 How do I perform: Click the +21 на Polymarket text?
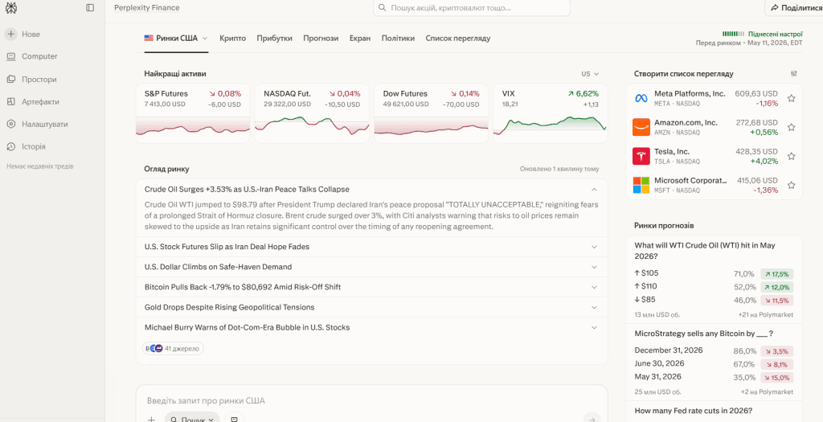click(765, 315)
